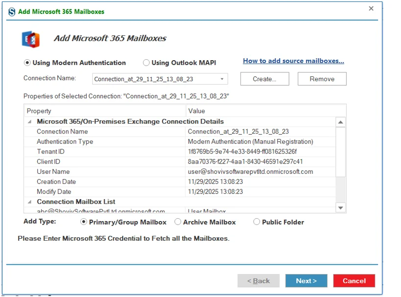
Task: Click the Exchange/Office mailbox icon
Action: [x=31, y=39]
